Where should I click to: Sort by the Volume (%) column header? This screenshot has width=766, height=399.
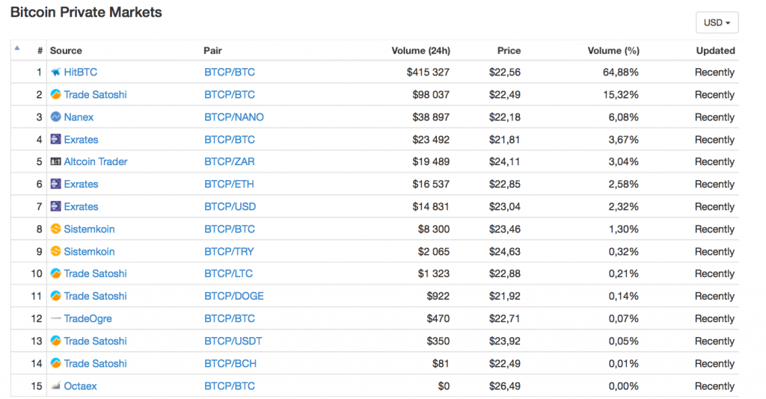pyautogui.click(x=612, y=51)
